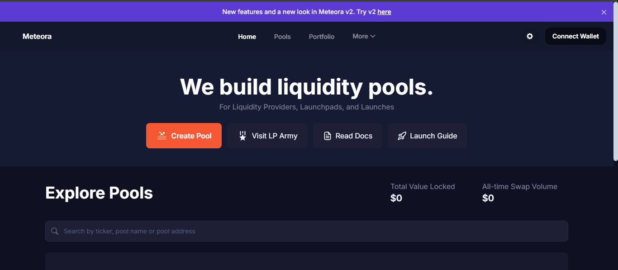Click the Meteora logo text

37,36
